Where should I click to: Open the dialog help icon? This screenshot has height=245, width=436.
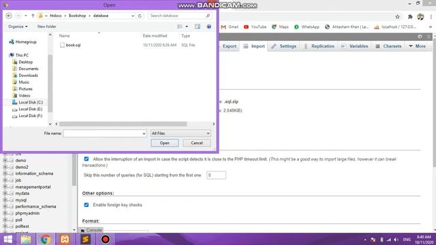[x=209, y=27]
